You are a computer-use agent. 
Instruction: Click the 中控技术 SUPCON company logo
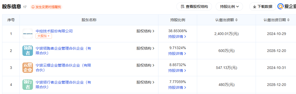pyautogui.click(x=28, y=34)
